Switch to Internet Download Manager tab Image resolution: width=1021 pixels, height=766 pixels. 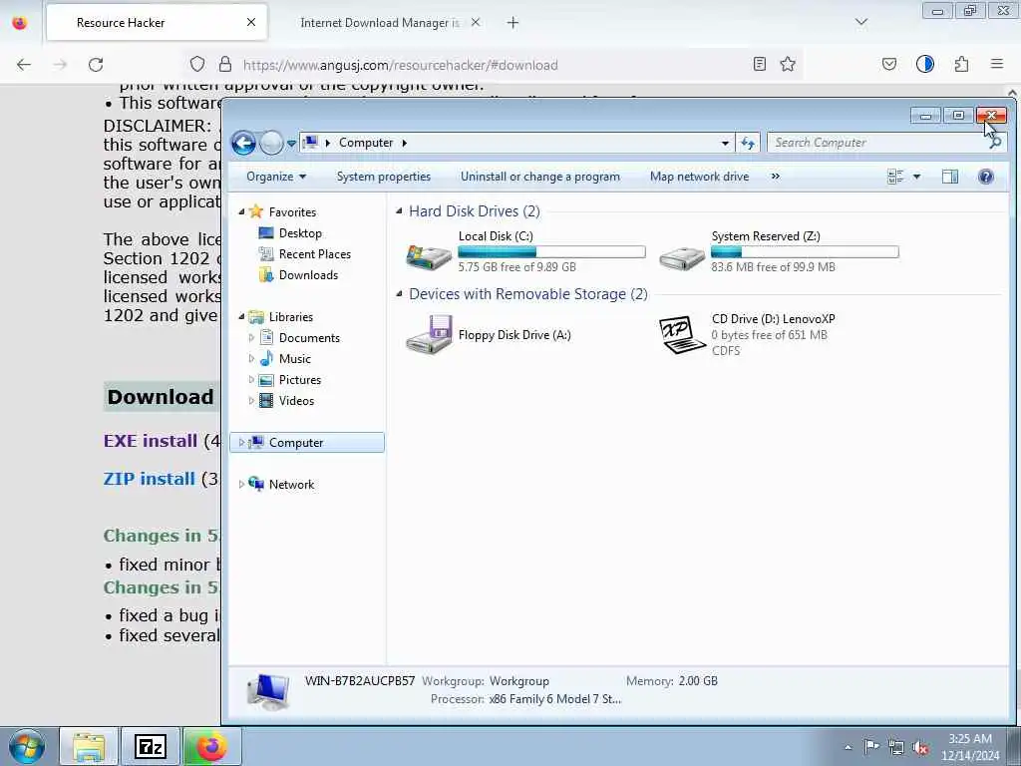pos(380,23)
